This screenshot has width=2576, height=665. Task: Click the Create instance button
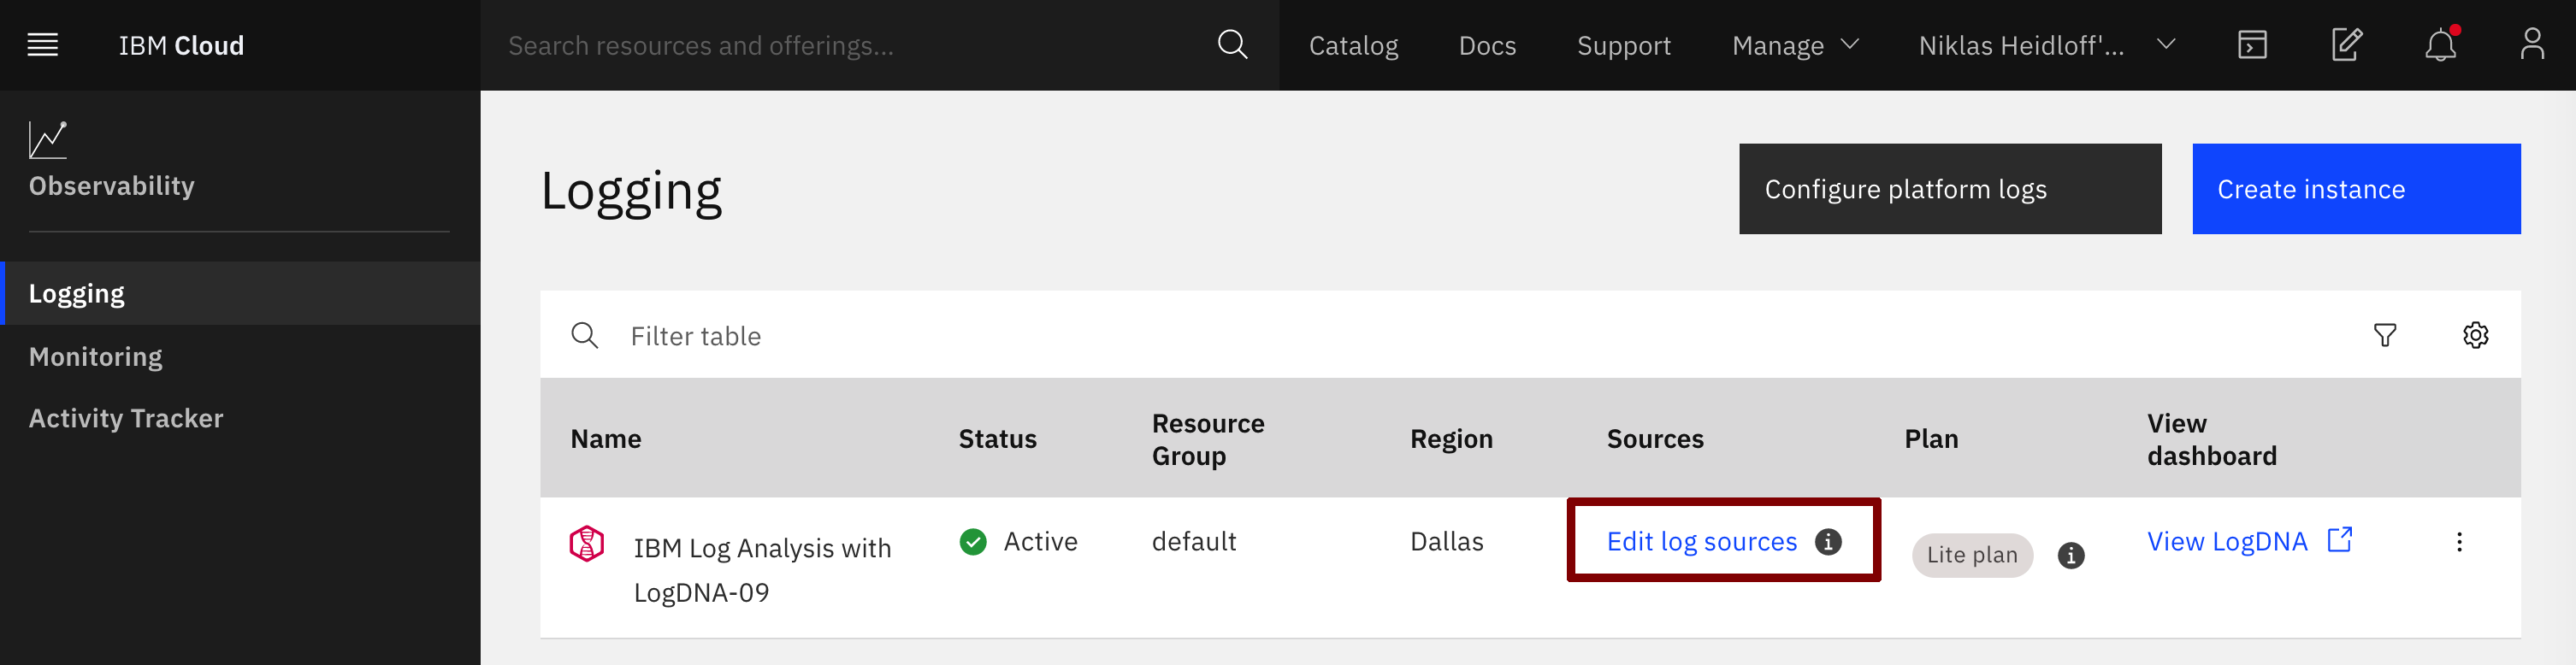click(2355, 190)
